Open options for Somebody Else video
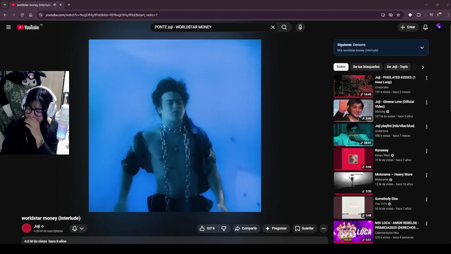This screenshot has height=254, width=451. coord(426,199)
